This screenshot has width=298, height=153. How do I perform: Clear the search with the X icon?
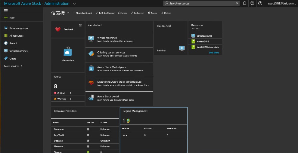237,3
